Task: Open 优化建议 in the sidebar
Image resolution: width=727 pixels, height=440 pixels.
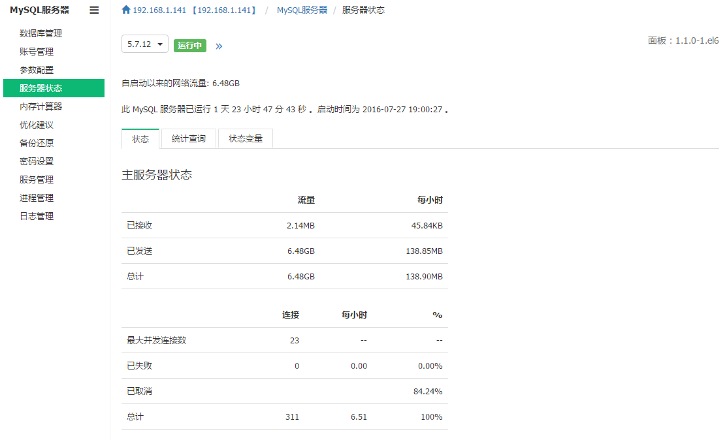Action: click(37, 125)
